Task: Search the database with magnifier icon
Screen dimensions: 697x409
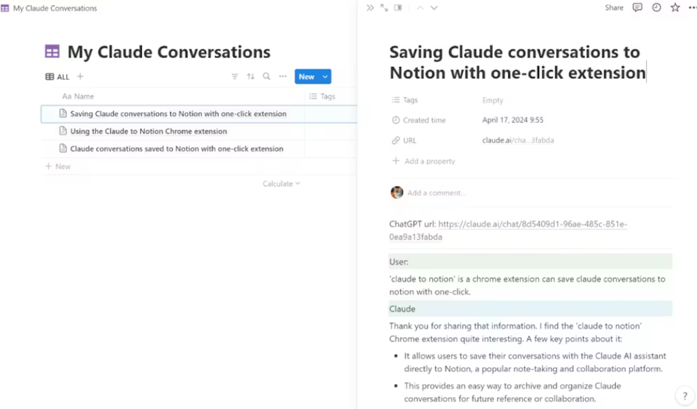Action: [266, 76]
